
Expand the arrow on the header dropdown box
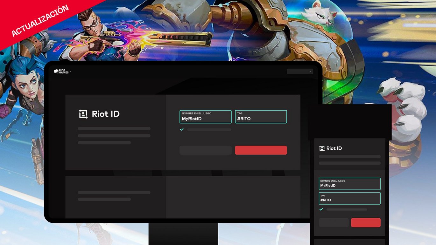pyautogui.click(x=310, y=71)
